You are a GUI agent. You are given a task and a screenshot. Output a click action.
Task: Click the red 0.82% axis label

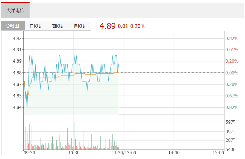point(232,38)
